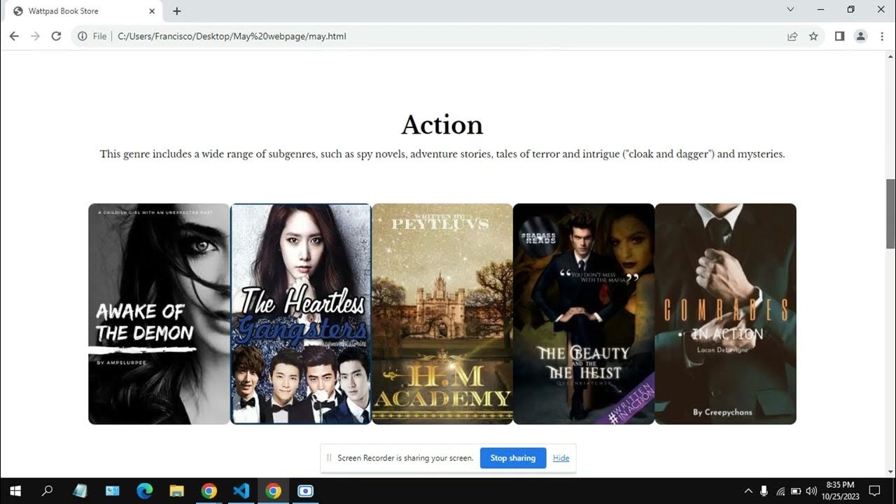The image size is (896, 504).
Task: Open the network tray icon
Action: [x=780, y=491]
